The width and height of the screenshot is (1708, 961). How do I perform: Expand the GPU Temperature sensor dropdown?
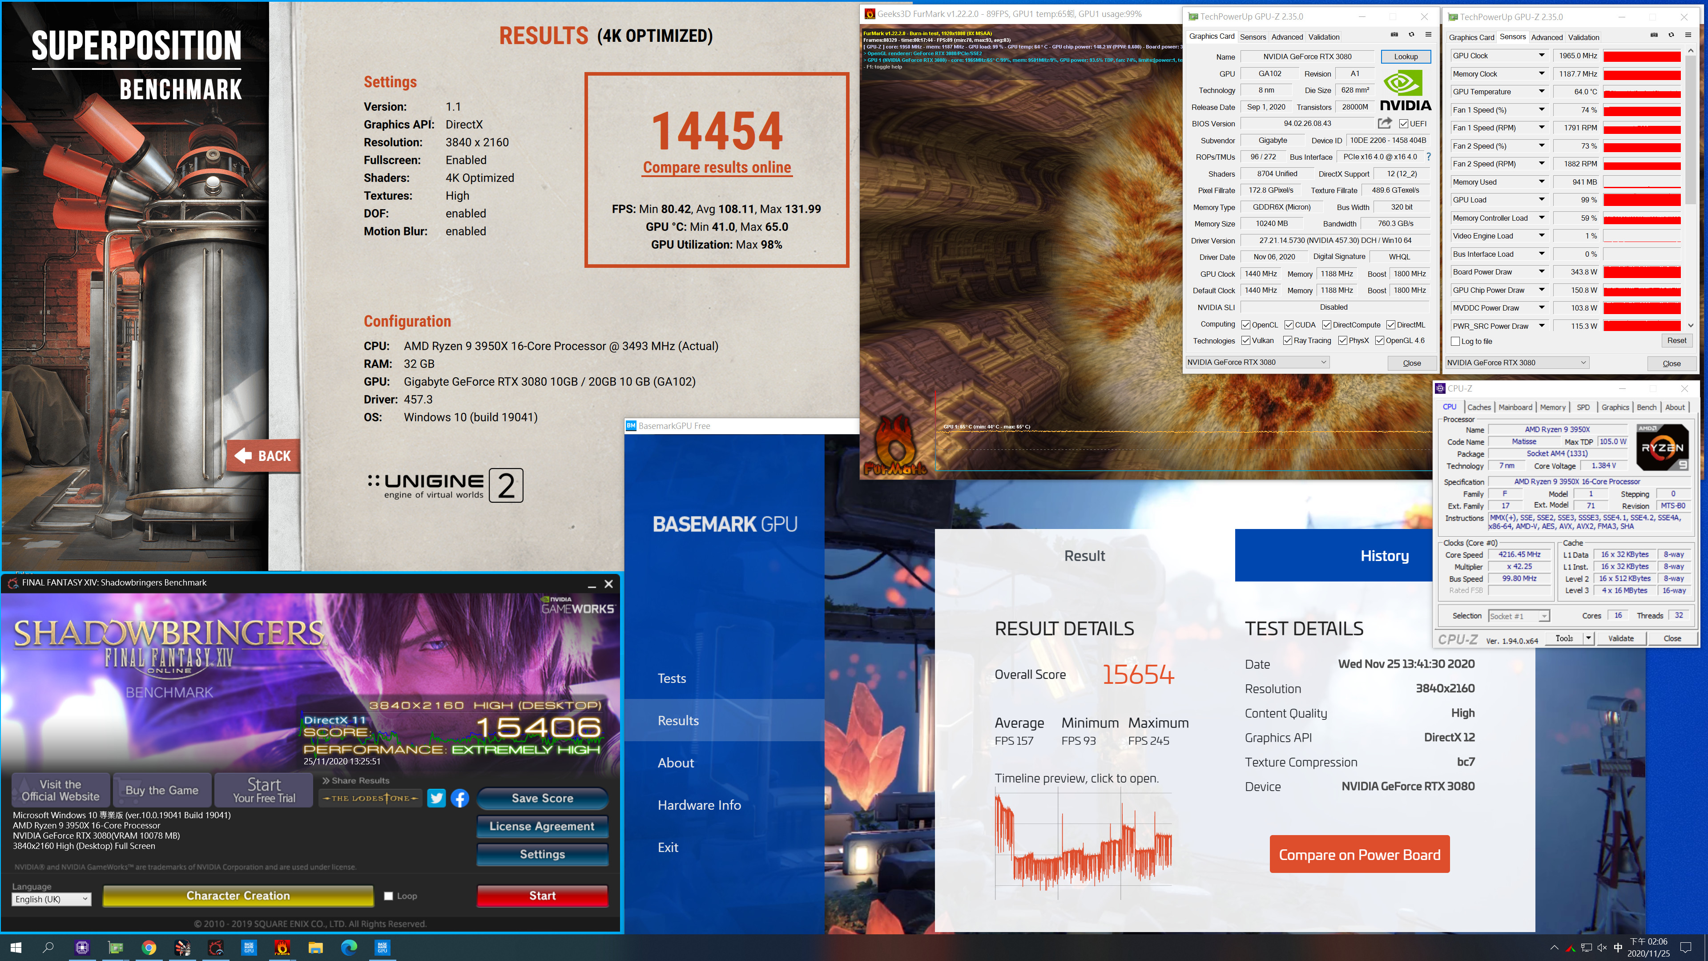coord(1542,92)
